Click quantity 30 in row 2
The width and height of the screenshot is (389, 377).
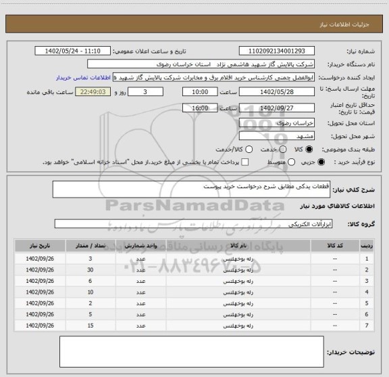coord(90,270)
